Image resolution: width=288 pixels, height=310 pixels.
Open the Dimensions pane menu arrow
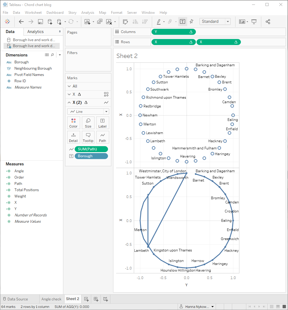pyautogui.click(x=60, y=55)
